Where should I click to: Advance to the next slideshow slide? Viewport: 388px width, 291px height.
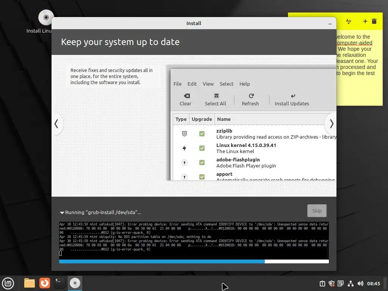pos(331,124)
